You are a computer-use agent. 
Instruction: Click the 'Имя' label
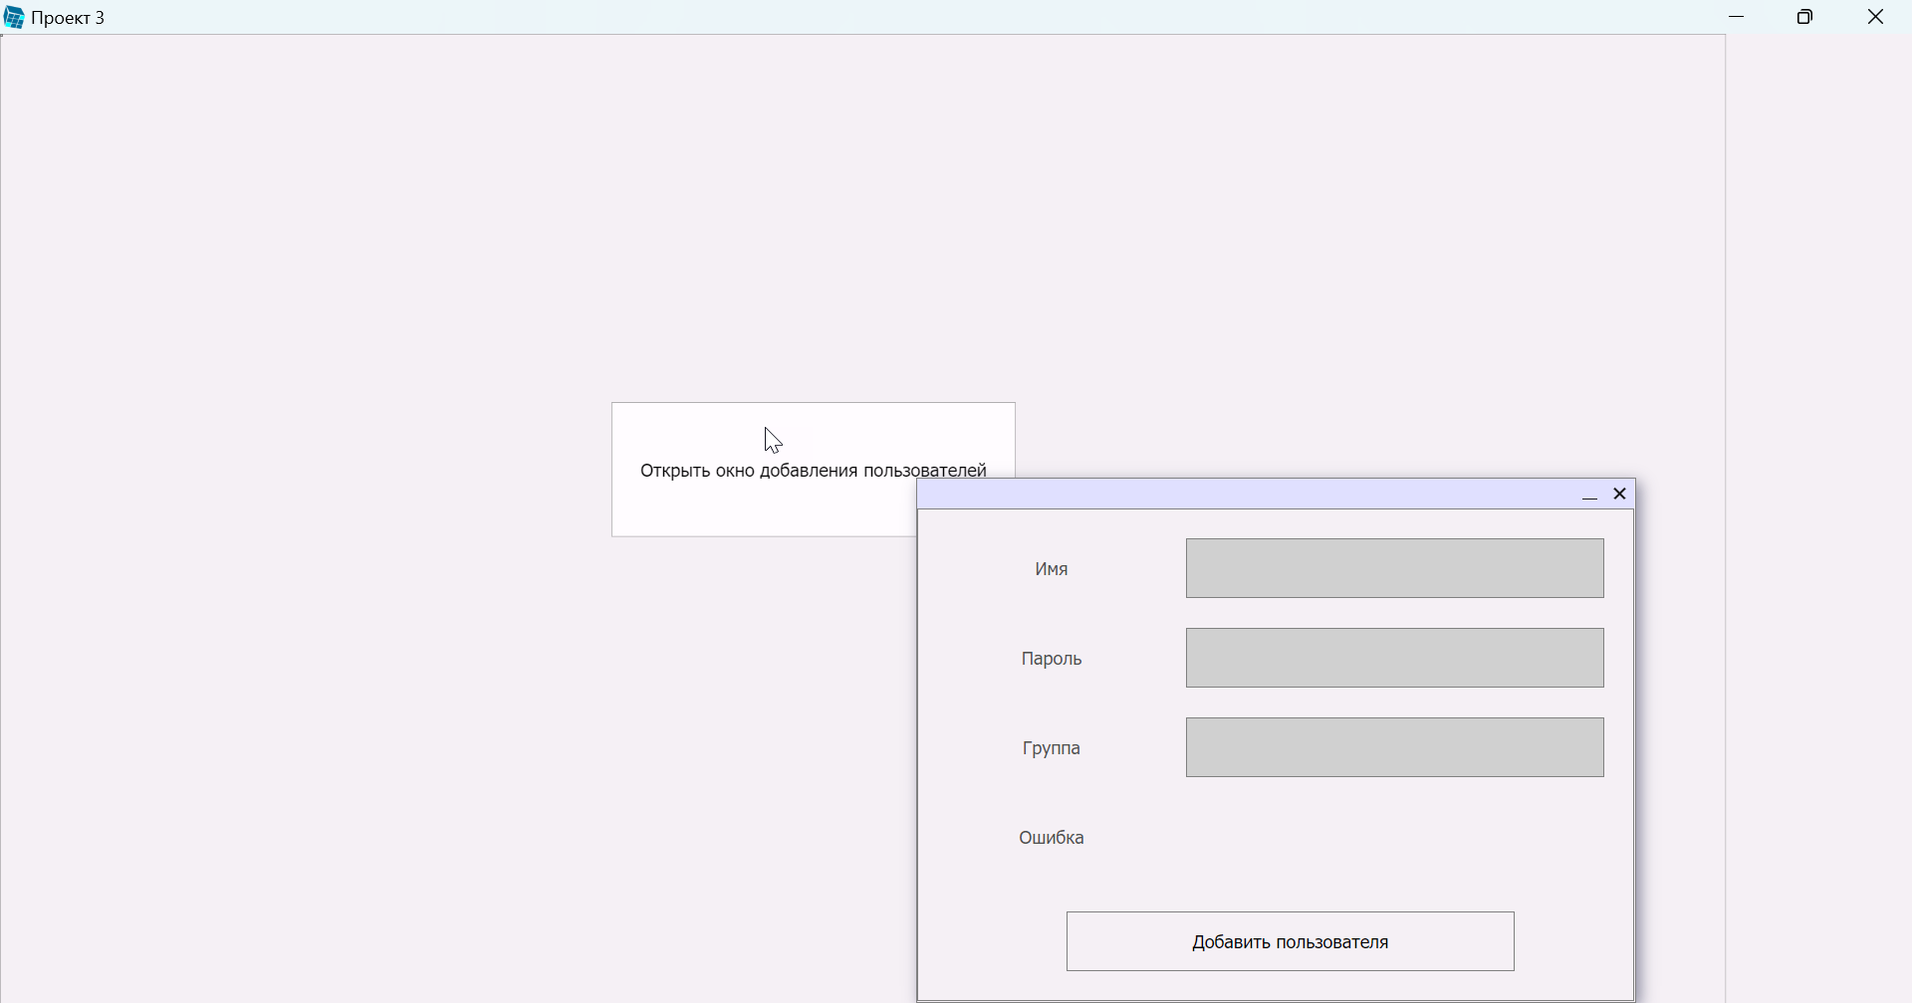(1052, 569)
